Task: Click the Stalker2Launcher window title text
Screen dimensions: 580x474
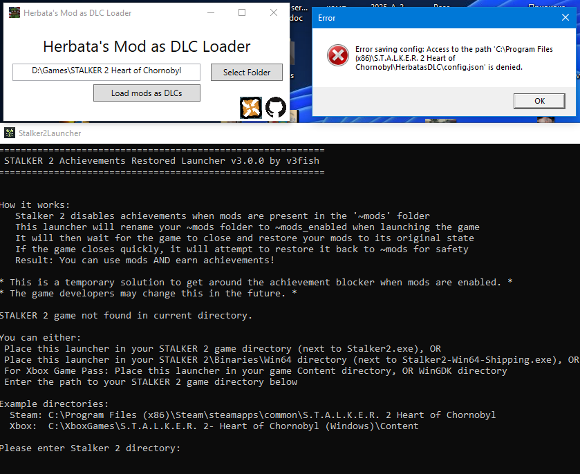Action: click(x=50, y=133)
